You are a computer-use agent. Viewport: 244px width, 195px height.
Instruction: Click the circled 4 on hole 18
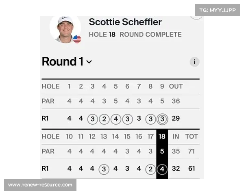(162, 169)
